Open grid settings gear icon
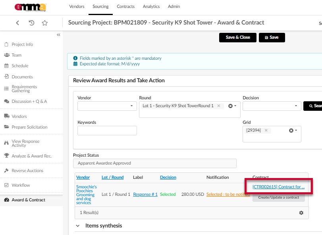322x235 pixels. tap(301, 213)
